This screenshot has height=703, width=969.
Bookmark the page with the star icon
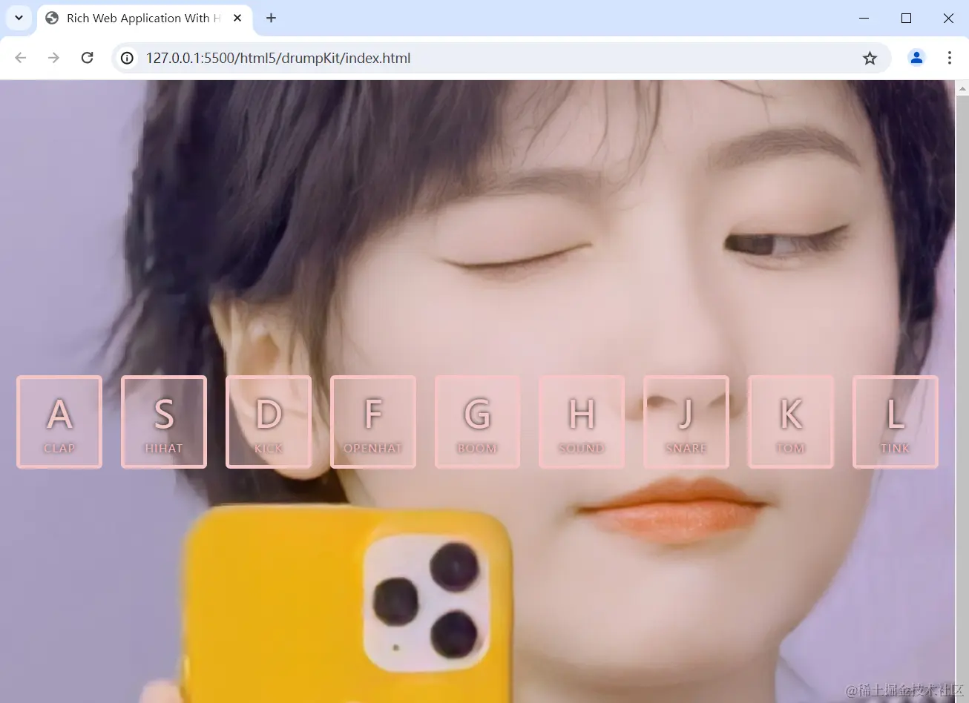pos(869,57)
